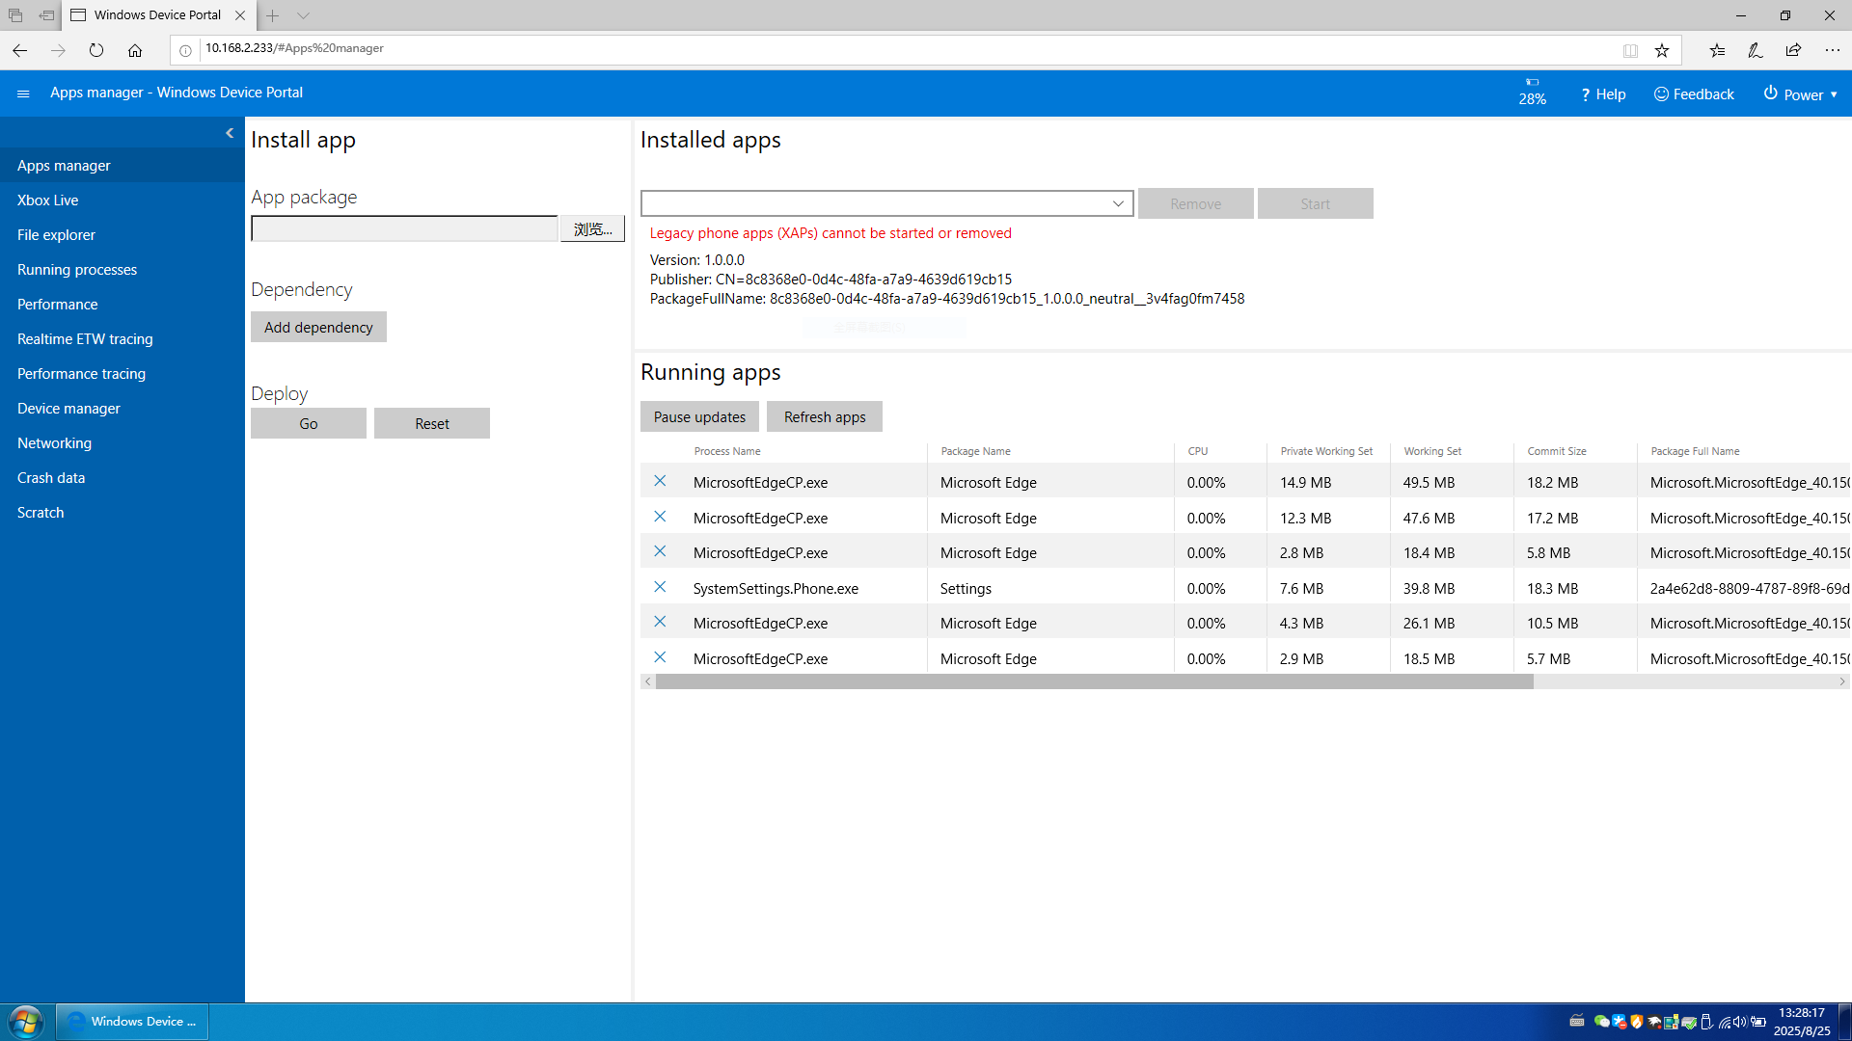Viewport: 1852px width, 1041px height.
Task: Click the CPU column header
Action: [x=1198, y=451]
